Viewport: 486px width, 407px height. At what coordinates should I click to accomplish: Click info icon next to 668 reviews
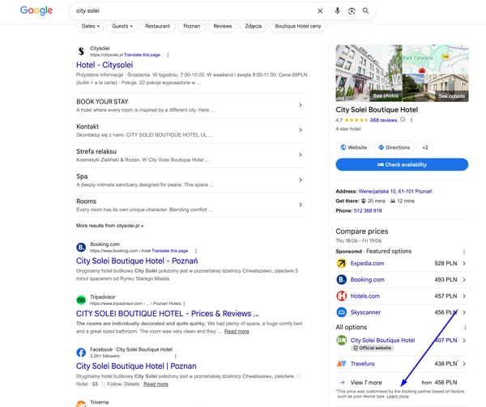403,120
